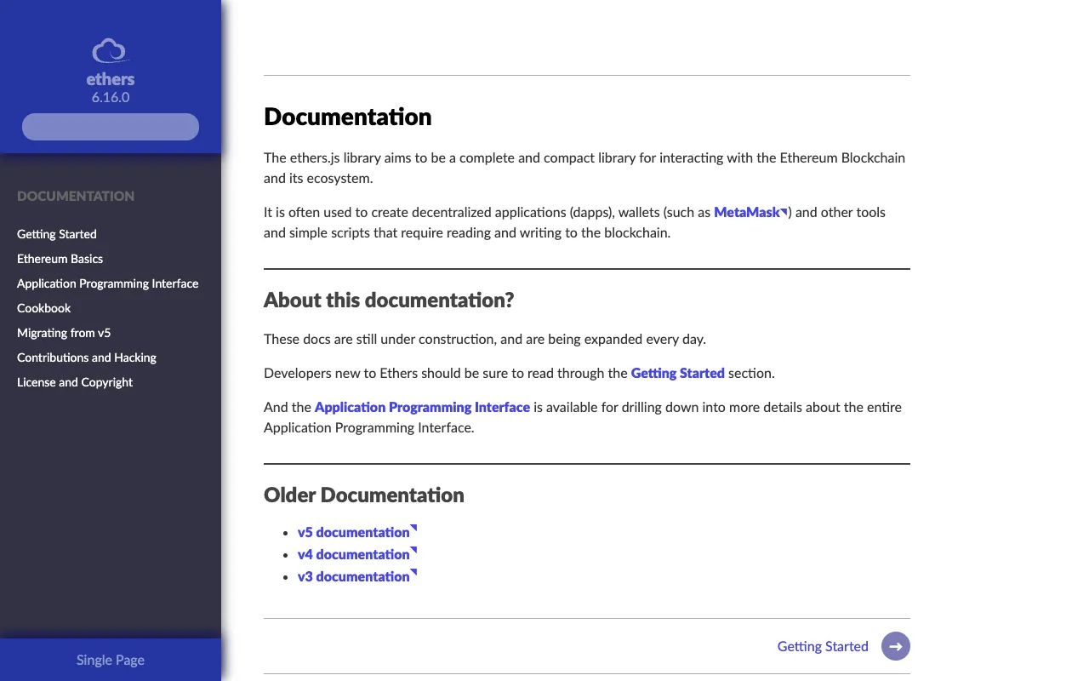Screen dimensions: 1089x681
Task: Click inside the sidebar search field
Action: click(110, 126)
